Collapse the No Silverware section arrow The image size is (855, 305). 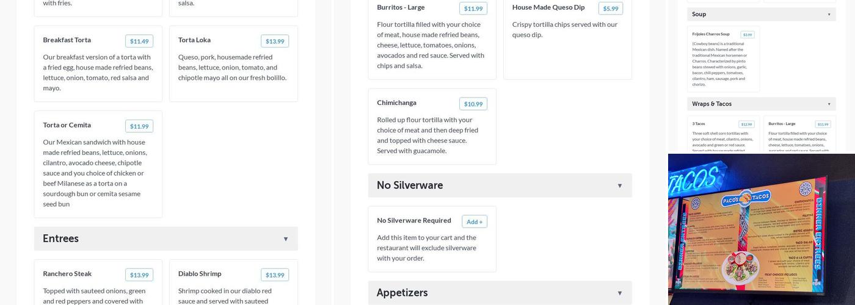pyautogui.click(x=619, y=186)
